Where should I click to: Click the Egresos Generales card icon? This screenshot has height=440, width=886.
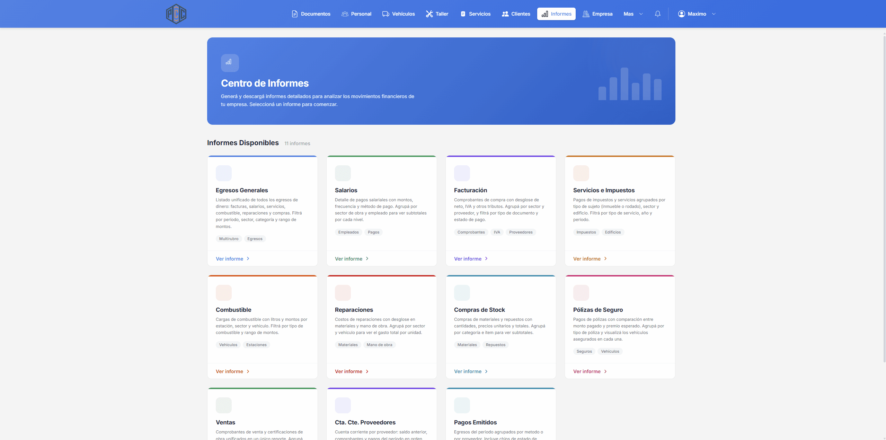point(223,173)
